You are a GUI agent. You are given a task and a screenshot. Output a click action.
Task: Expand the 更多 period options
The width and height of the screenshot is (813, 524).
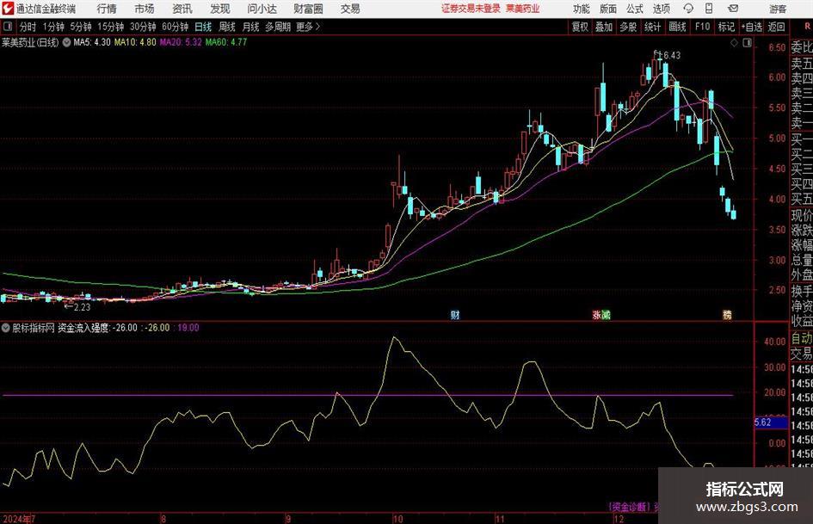click(308, 27)
